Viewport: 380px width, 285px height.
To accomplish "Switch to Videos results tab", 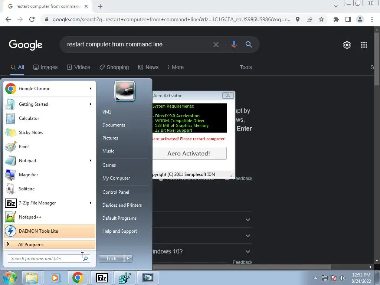I will click(x=79, y=68).
